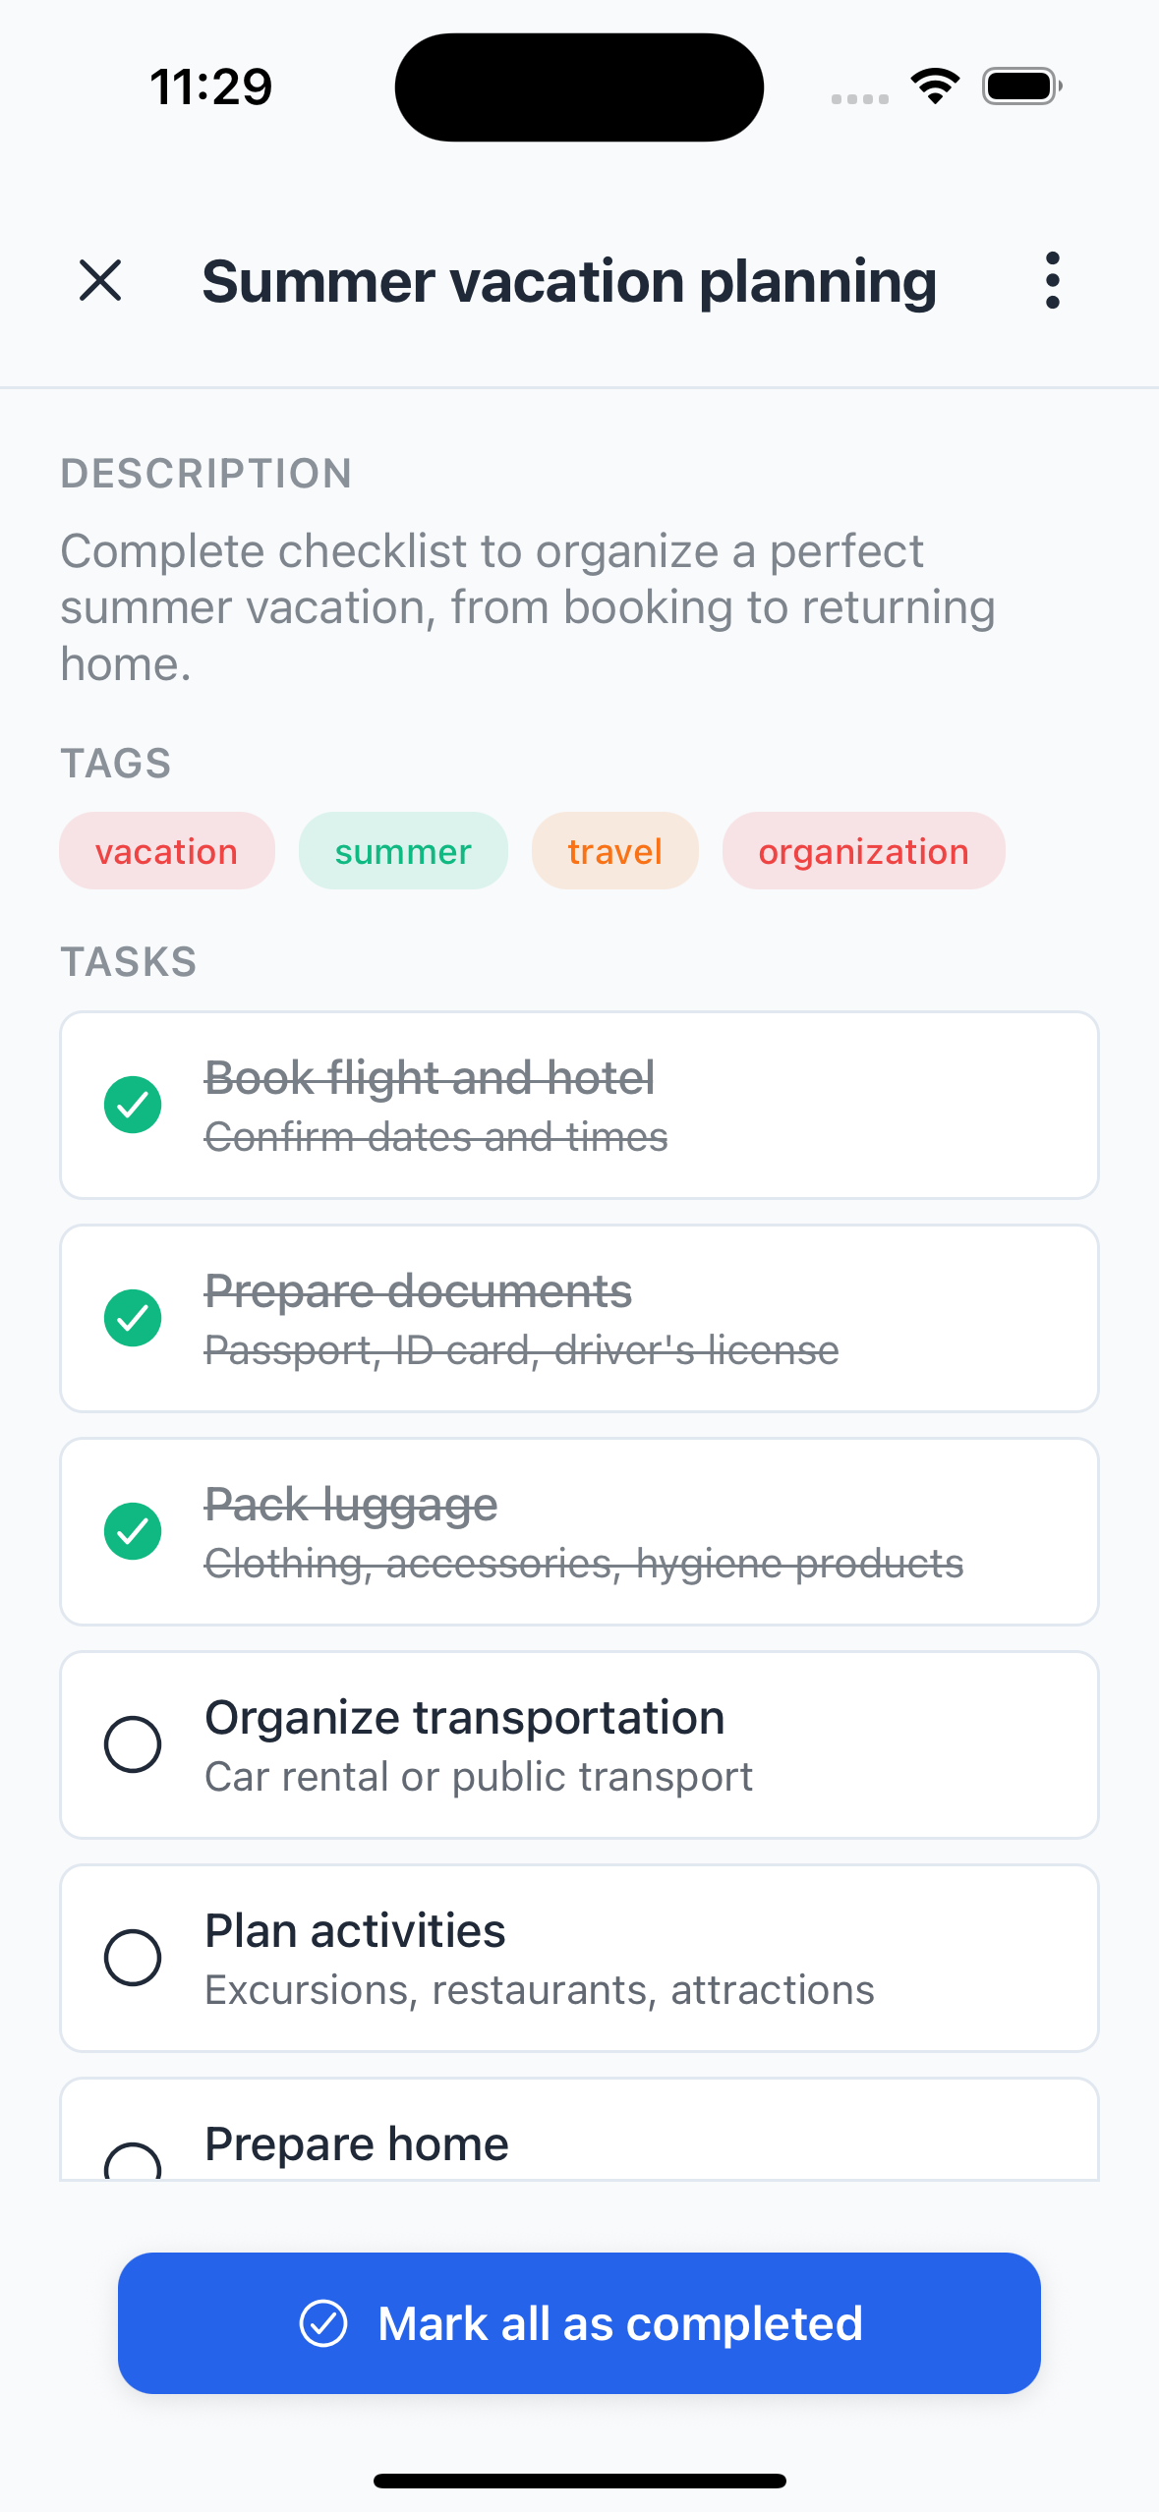Screen dimensions: 1159x2512
Task: Check off Organize transportation task circle
Action: [133, 1744]
